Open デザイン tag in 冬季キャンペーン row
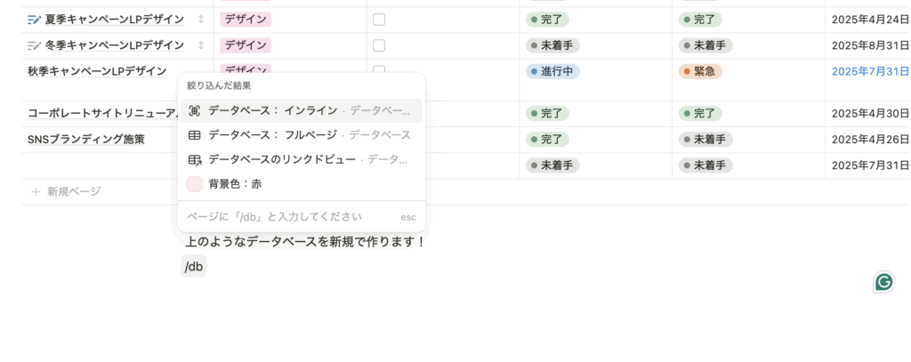Viewport: 911px width, 362px height. click(245, 45)
